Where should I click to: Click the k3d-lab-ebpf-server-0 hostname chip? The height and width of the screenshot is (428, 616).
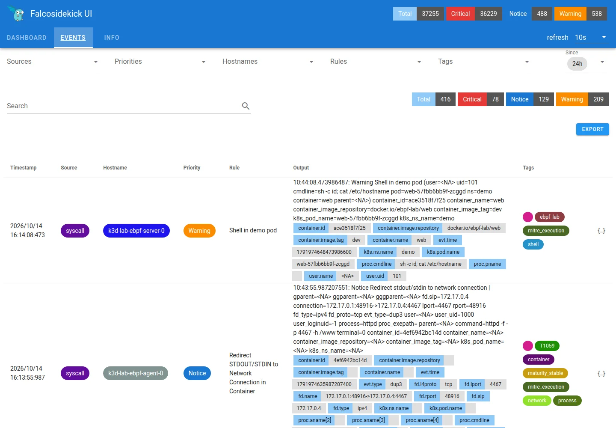(x=136, y=231)
